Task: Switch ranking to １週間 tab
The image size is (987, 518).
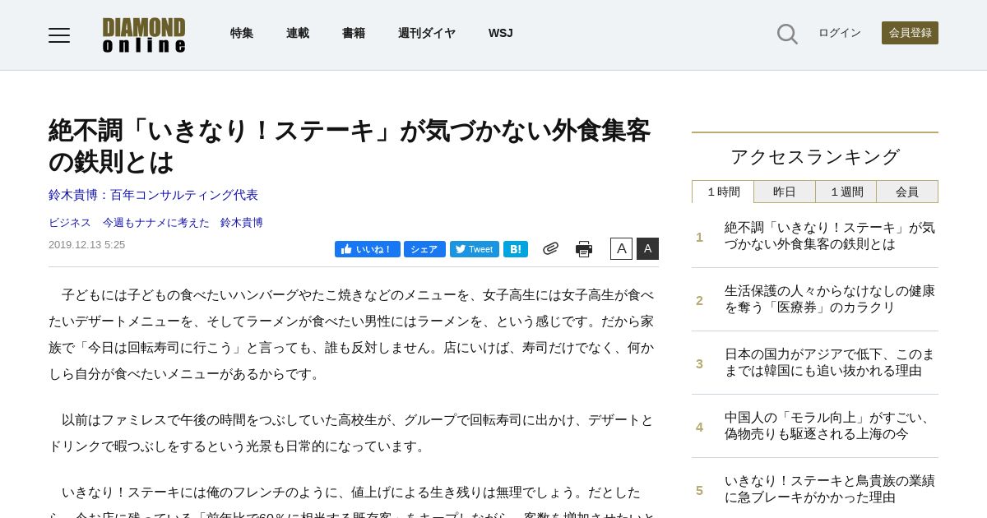Action: click(x=846, y=192)
